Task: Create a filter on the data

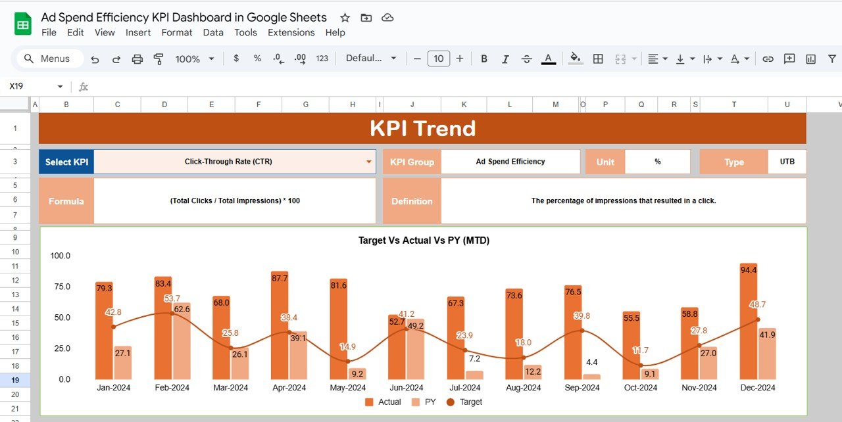Action: (832, 59)
